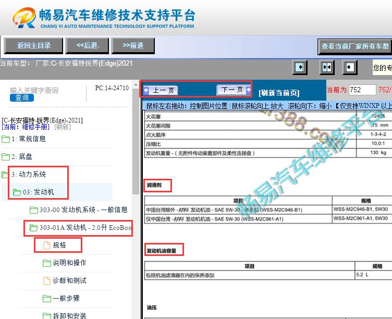Viewport: 392px width, 319px height.
Task: Expand 2: 底盘 folder
Action: click(22, 157)
